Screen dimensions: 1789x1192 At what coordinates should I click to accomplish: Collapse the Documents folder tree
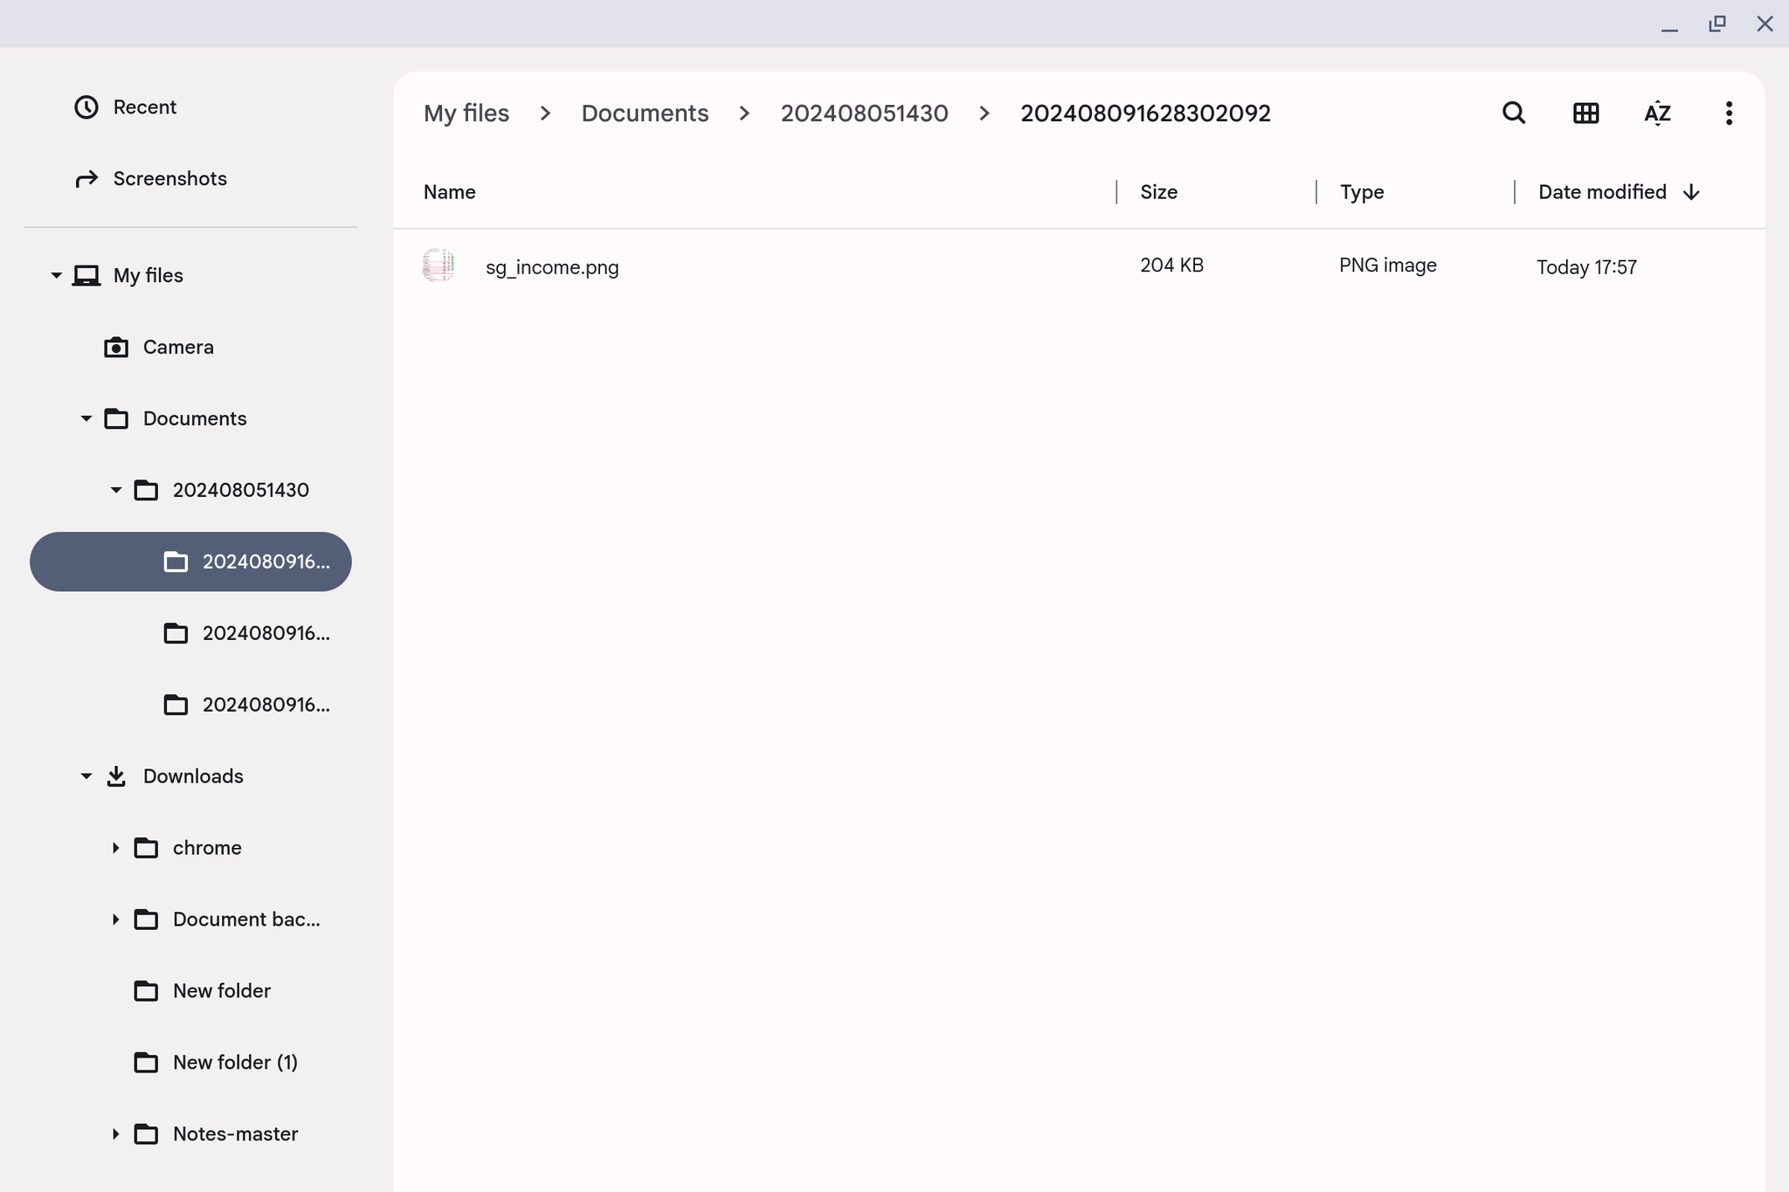tap(86, 419)
